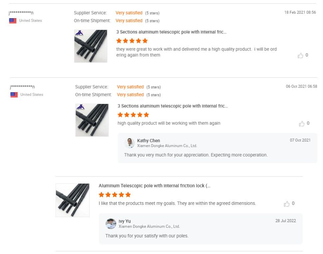Like the February 2021 review with thumbs-up
Screen dimensions: 323x254
tap(300, 55)
